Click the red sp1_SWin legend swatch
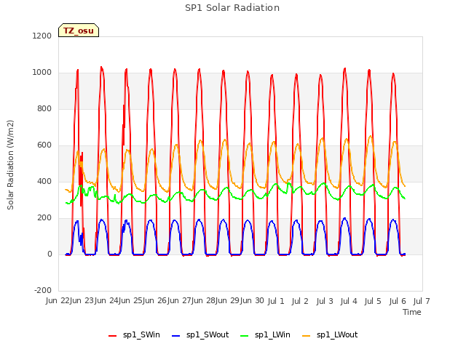 tap(113, 335)
